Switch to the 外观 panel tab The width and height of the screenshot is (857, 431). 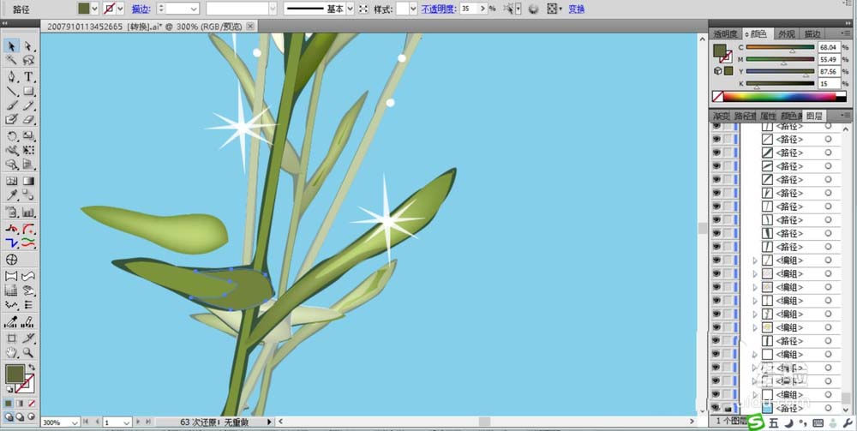pos(786,34)
